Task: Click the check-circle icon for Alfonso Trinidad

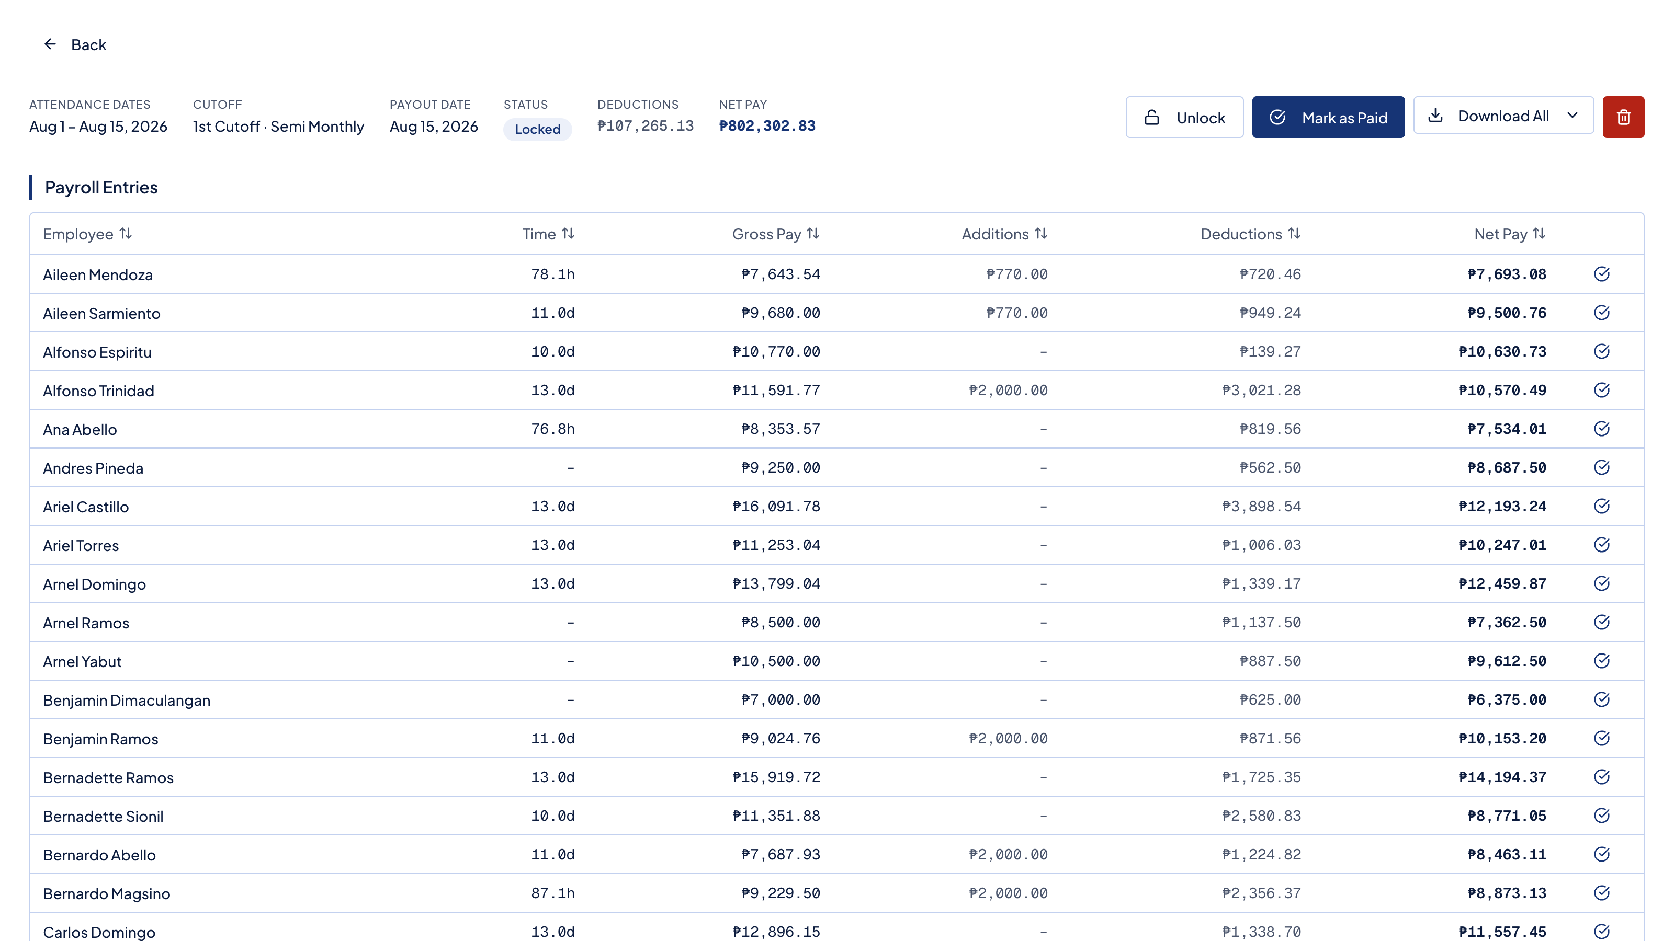Action: 1601,391
